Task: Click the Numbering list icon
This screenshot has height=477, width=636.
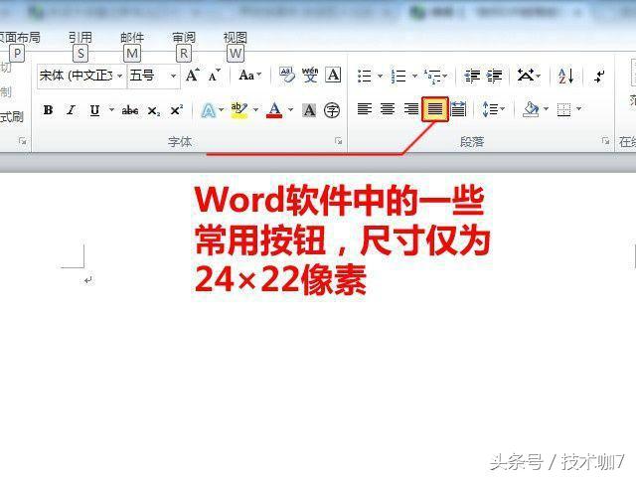Action: 398,76
